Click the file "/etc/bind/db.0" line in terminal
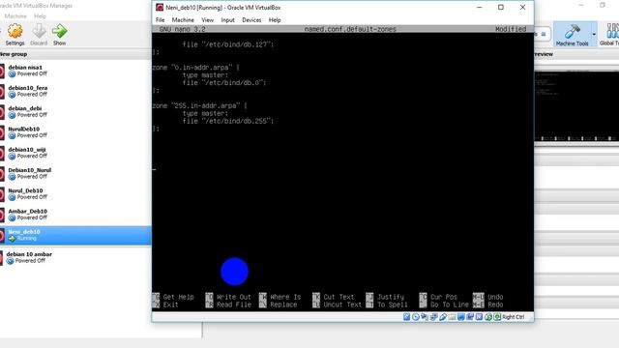Screen dimensions: 619x348 224,83
